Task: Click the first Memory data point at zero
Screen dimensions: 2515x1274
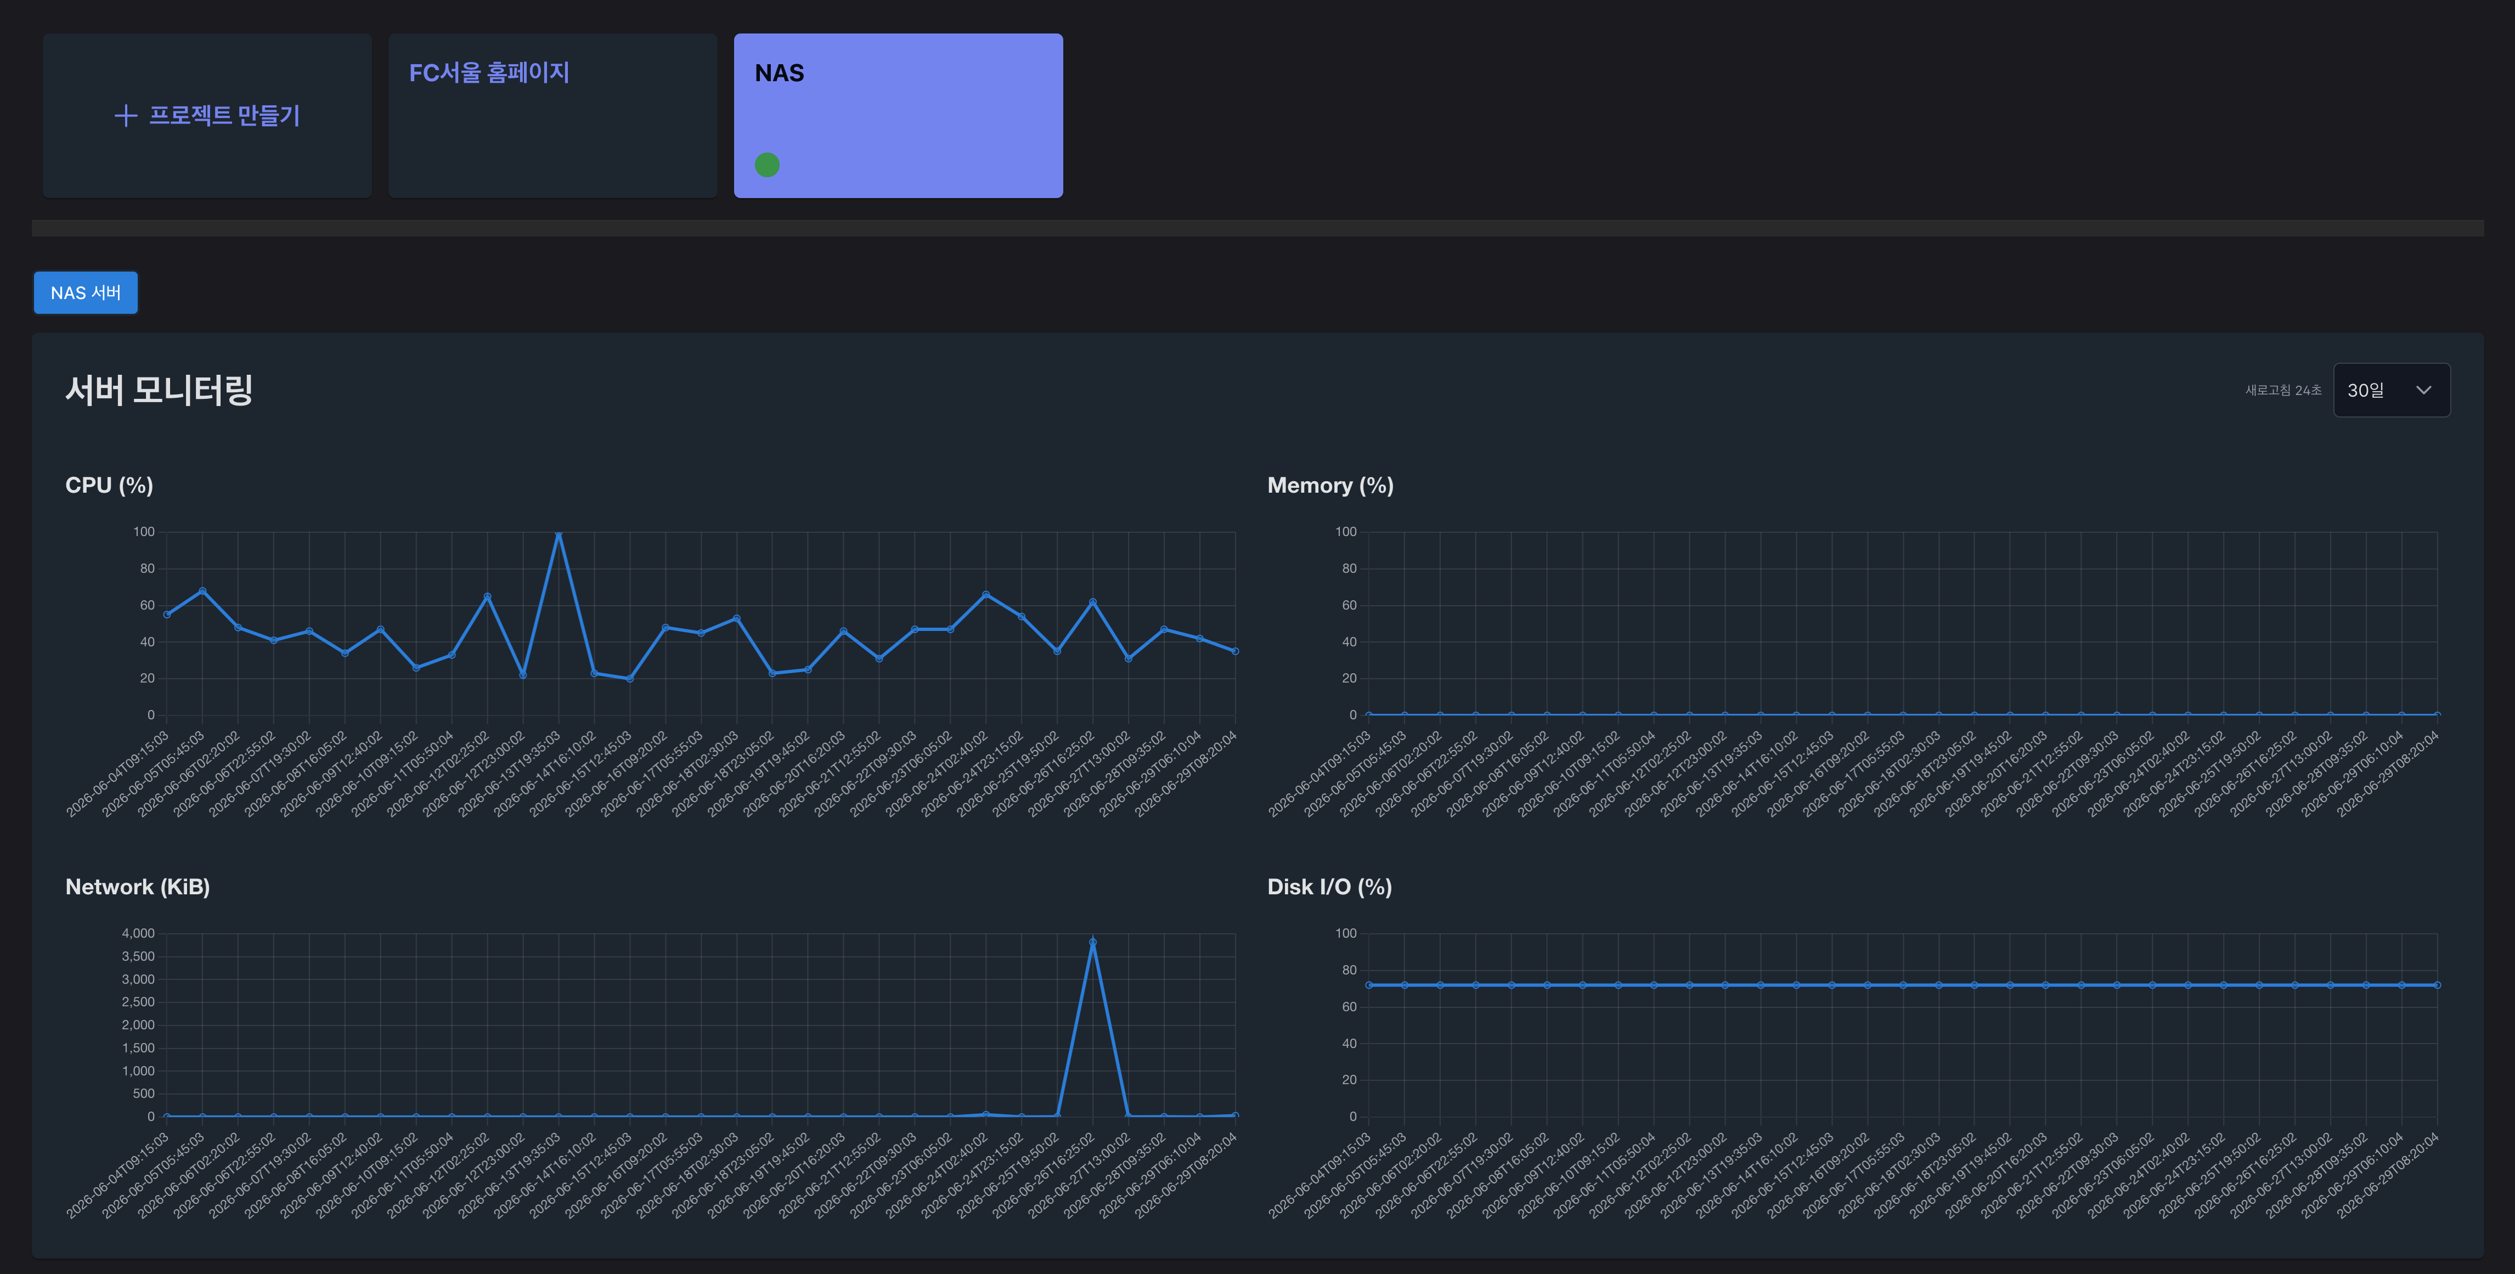Action: point(1369,714)
